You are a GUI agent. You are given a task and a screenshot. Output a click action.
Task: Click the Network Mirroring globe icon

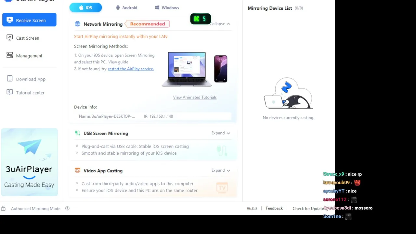click(77, 24)
